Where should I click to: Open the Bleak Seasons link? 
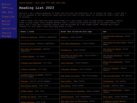[x=27, y=102]
